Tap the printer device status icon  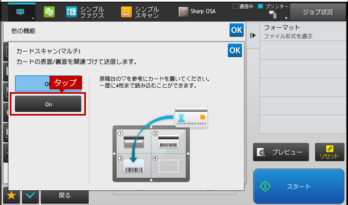[273, 15]
